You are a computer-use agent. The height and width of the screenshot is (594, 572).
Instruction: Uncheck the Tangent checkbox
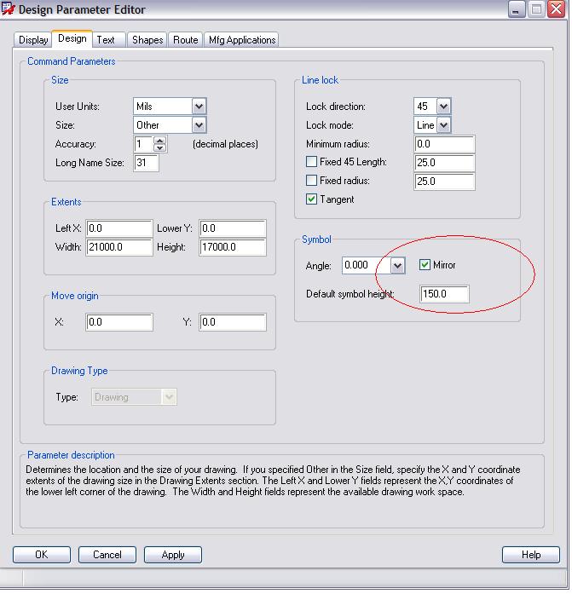[311, 199]
